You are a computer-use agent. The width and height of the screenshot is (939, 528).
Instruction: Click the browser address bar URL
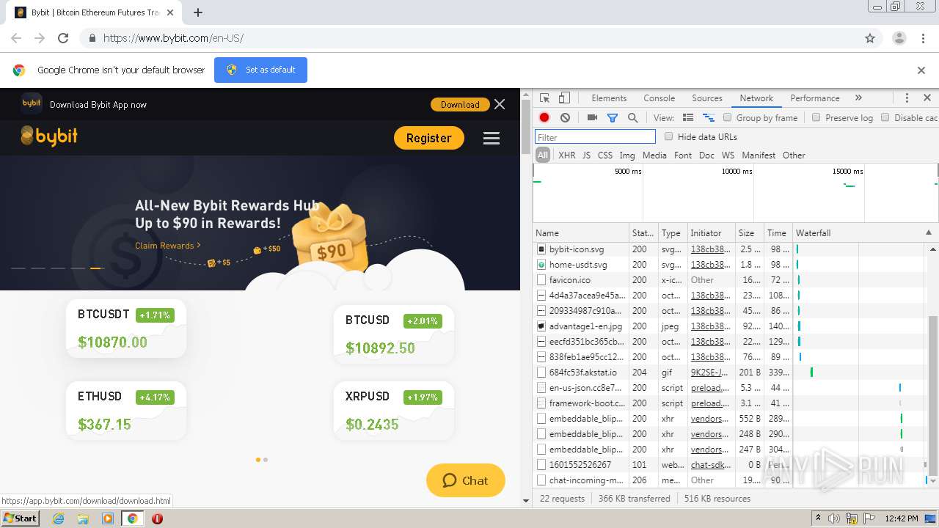173,38
